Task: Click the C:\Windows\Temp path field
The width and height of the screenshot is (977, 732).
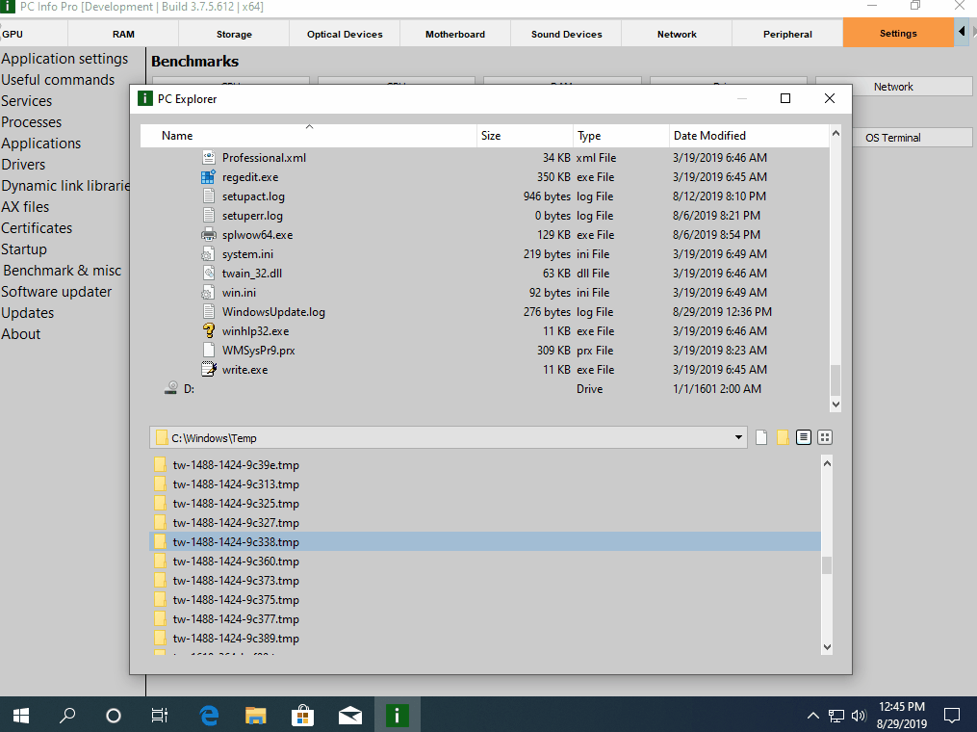Action: [448, 437]
